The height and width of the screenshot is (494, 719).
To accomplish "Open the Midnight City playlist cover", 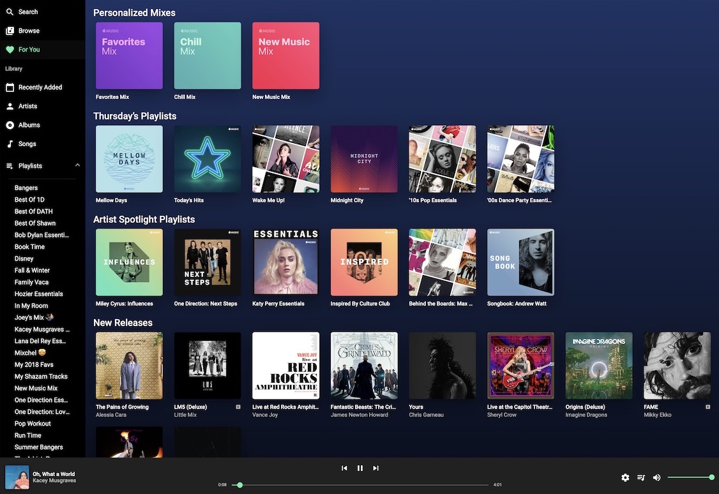I will pyautogui.click(x=364, y=159).
